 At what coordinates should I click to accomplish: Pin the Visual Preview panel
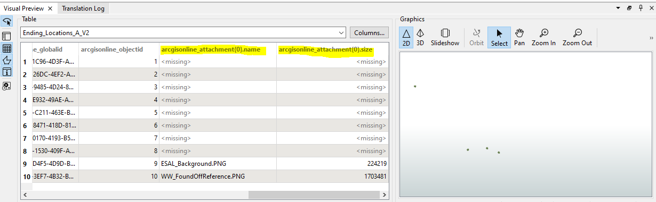[x=641, y=9]
